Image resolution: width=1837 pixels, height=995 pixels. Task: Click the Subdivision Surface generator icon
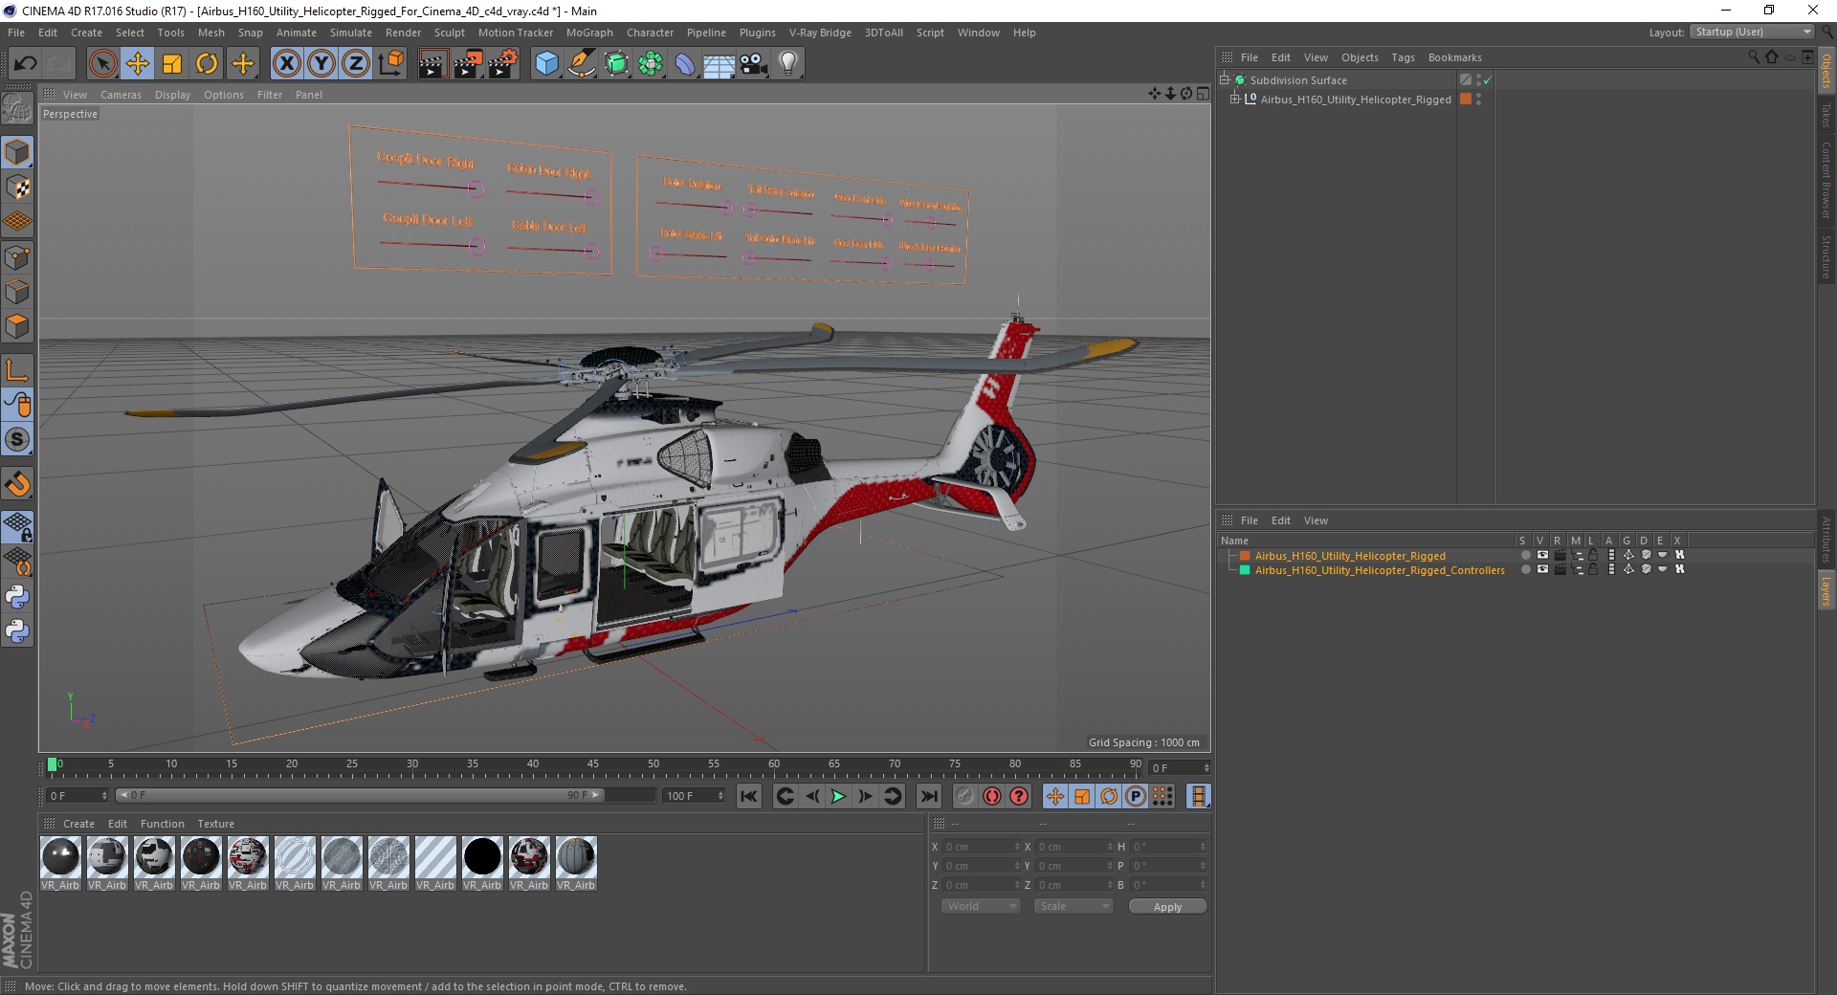[616, 64]
